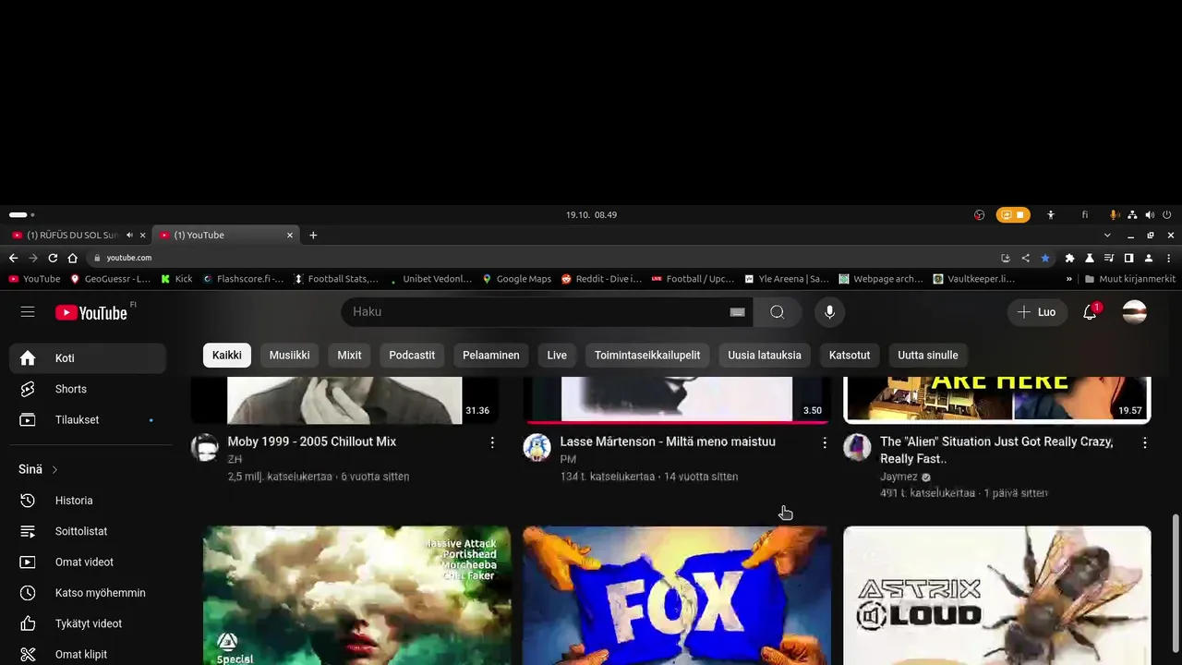Open Katso myöhemmin in the sidebar
Screen dimensions: 1182x665
(x=88, y=593)
